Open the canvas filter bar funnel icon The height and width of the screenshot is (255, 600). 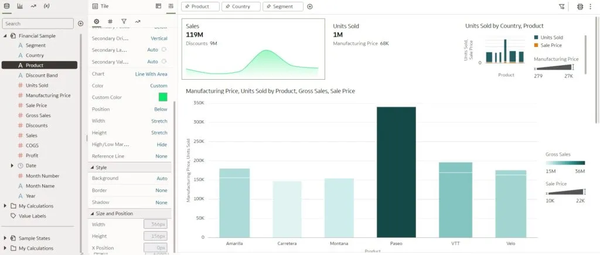562,6
